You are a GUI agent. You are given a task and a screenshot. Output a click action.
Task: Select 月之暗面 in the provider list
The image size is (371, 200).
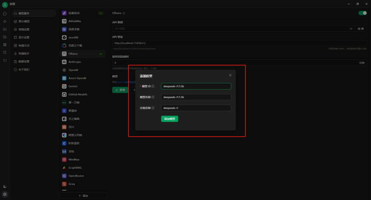(83, 119)
